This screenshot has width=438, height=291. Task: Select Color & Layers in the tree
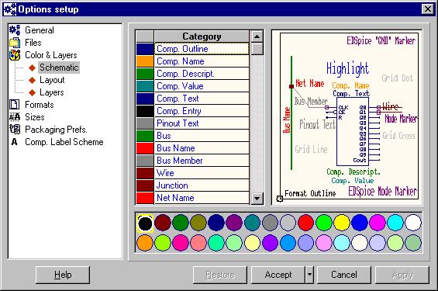pyautogui.click(x=51, y=55)
